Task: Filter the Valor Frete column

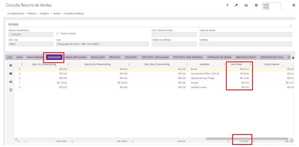Action: coord(250,65)
